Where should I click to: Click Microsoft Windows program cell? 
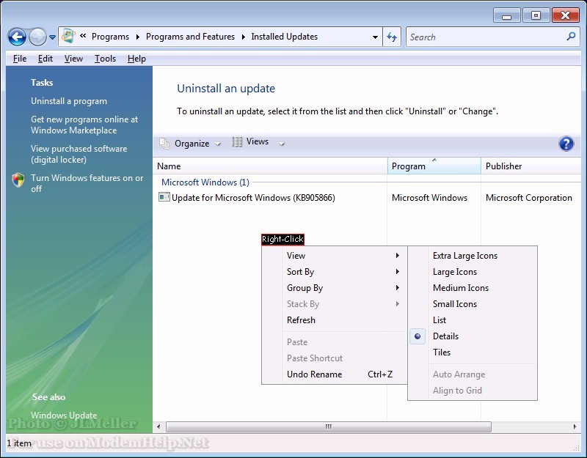coord(430,197)
